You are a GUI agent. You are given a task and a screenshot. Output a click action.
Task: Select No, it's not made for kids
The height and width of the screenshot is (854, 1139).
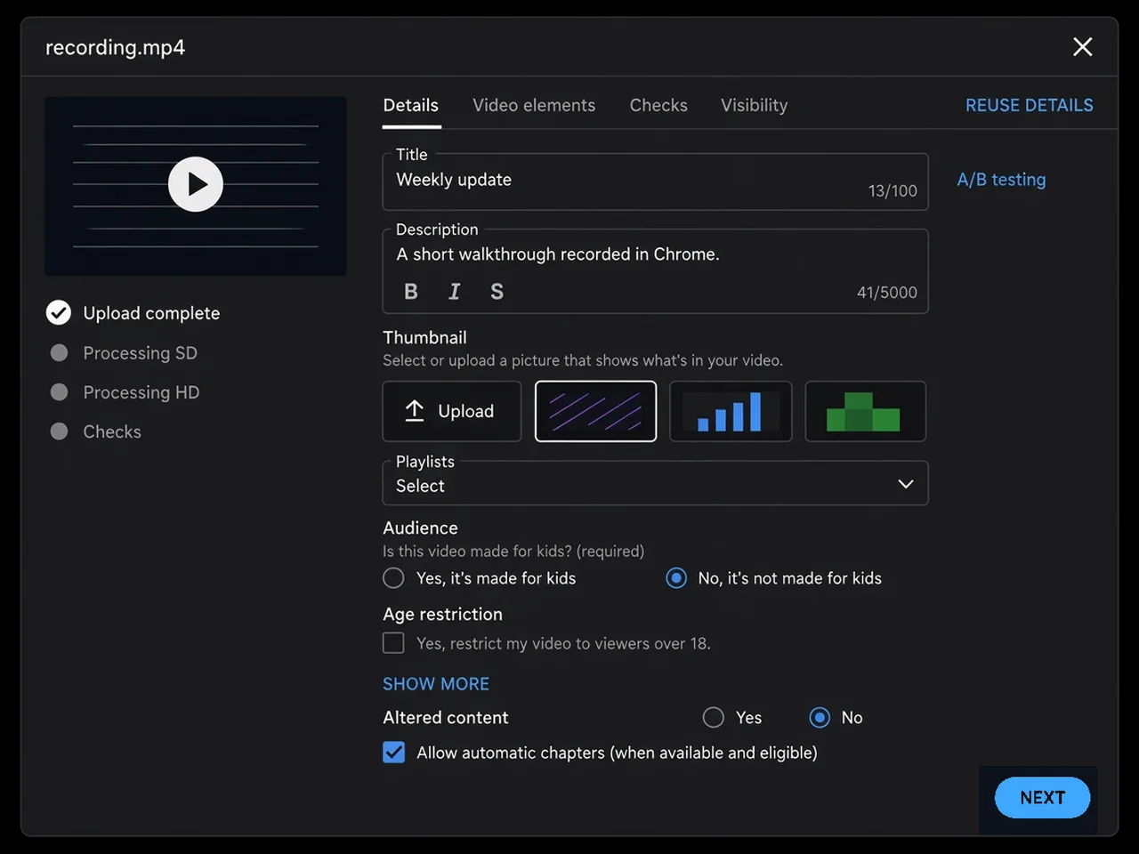(x=676, y=578)
